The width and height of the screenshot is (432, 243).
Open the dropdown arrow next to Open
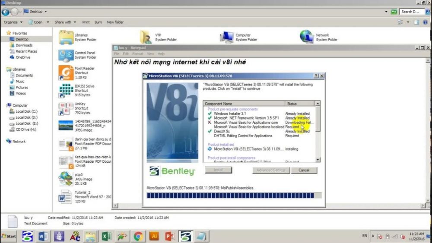coord(48,22)
